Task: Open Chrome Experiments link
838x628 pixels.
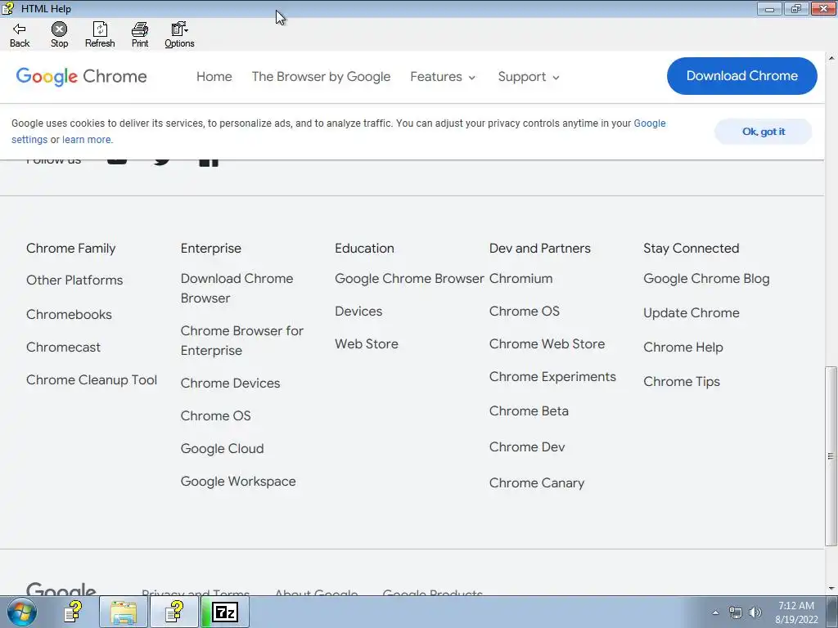Action: (552, 376)
